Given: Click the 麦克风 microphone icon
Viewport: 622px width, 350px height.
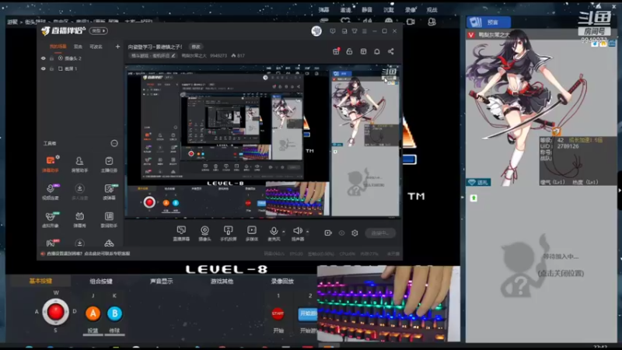Looking at the screenshot, I should (x=274, y=231).
